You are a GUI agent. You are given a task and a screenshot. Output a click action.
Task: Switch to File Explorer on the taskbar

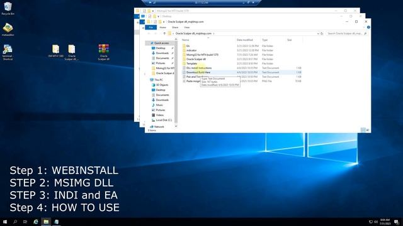tap(46, 222)
